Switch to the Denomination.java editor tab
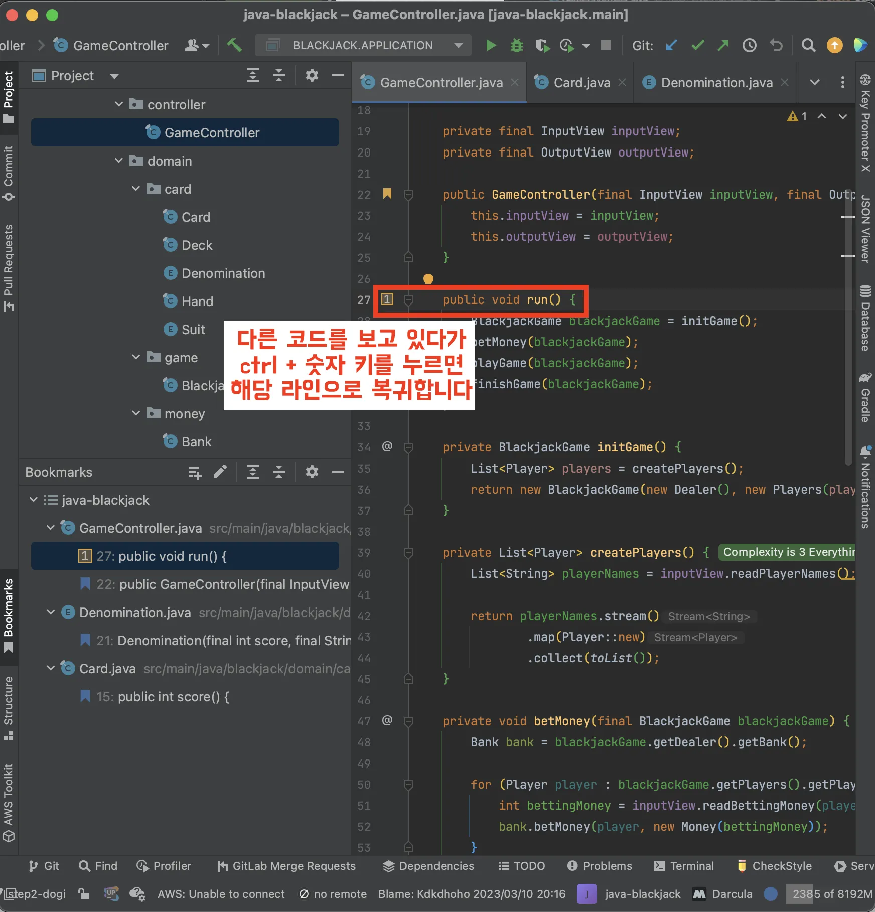Screen dimensions: 875x912 (716, 83)
